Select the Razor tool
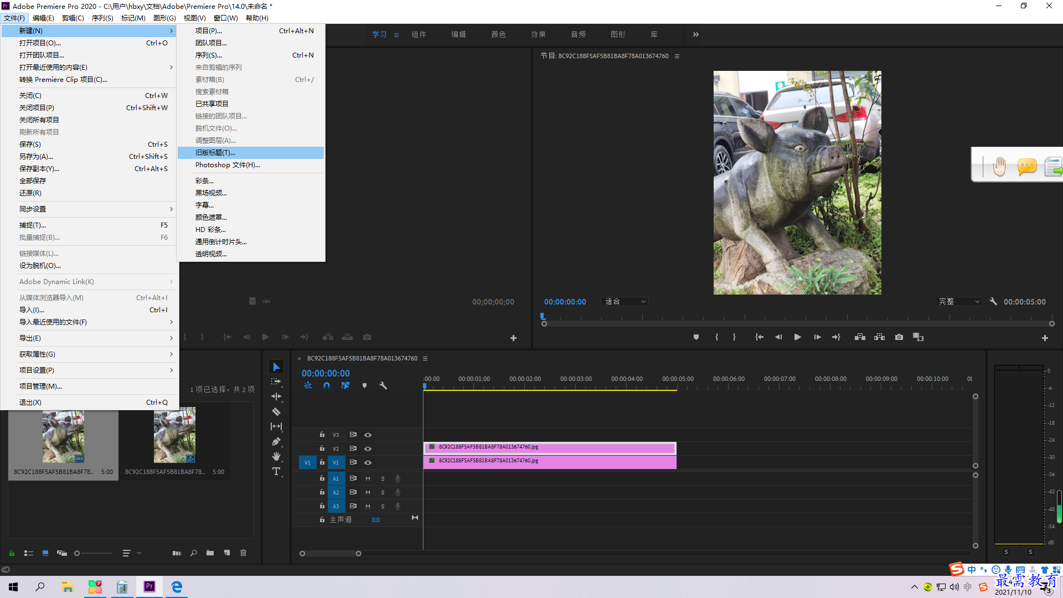Screen dimensions: 1063x598 coord(276,411)
